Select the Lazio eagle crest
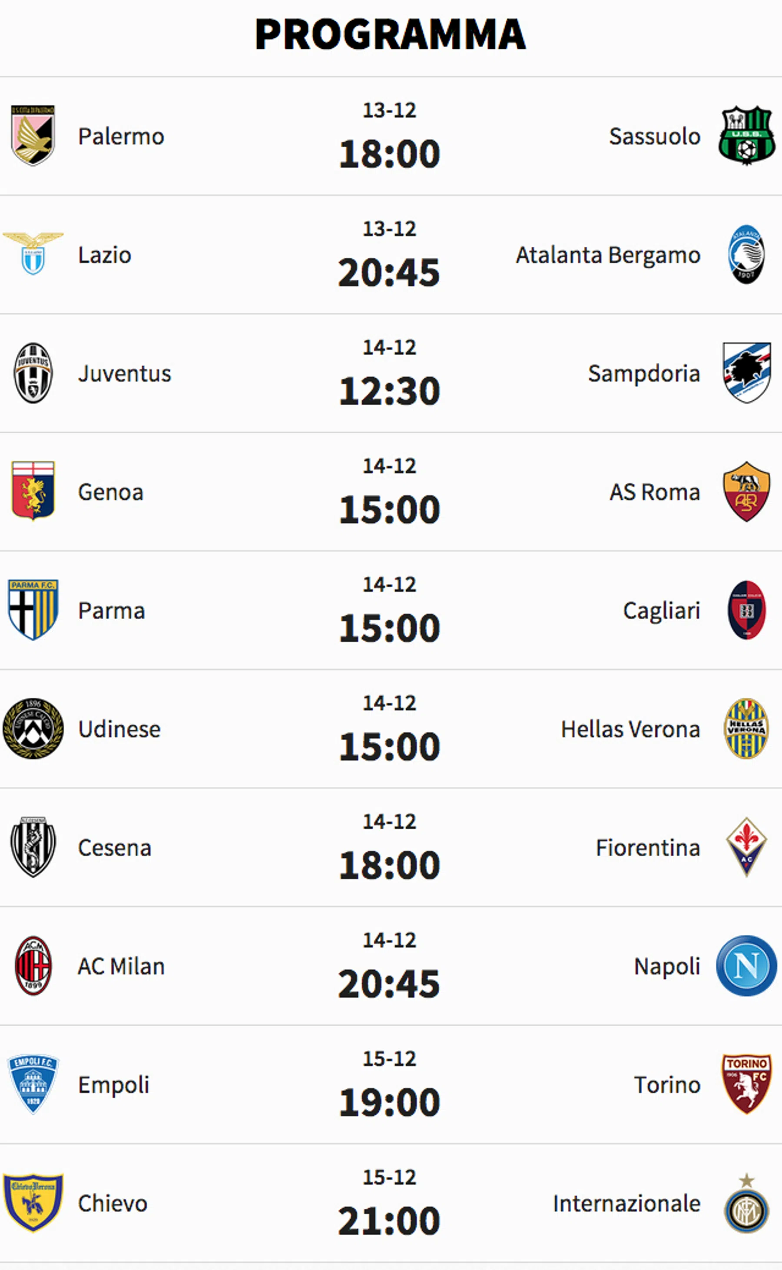Viewport: 782px width, 1270px height. [33, 254]
